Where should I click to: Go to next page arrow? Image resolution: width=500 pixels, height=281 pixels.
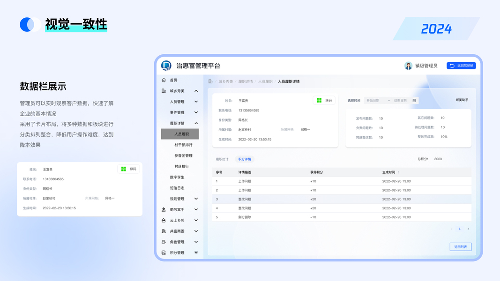tap(468, 229)
